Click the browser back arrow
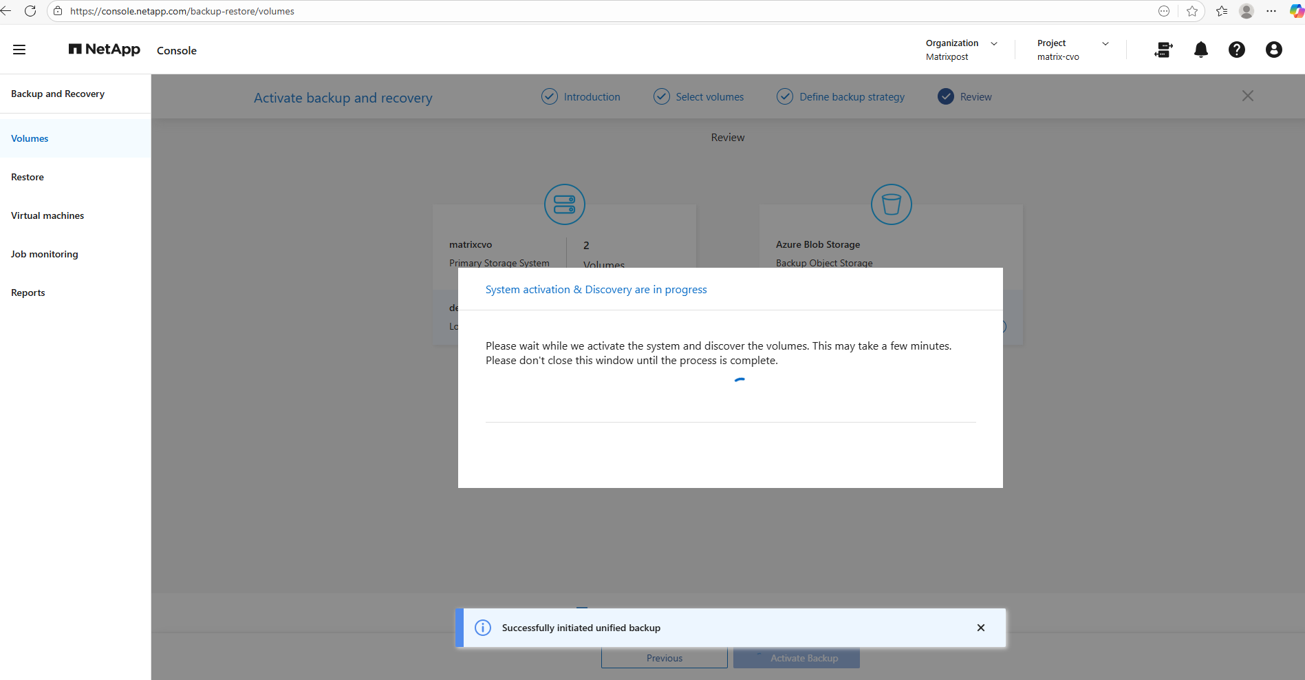The height and width of the screenshot is (680, 1305). pos(6,11)
